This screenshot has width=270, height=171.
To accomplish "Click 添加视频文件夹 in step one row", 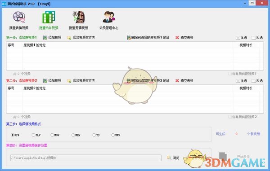I will click(x=81, y=37).
